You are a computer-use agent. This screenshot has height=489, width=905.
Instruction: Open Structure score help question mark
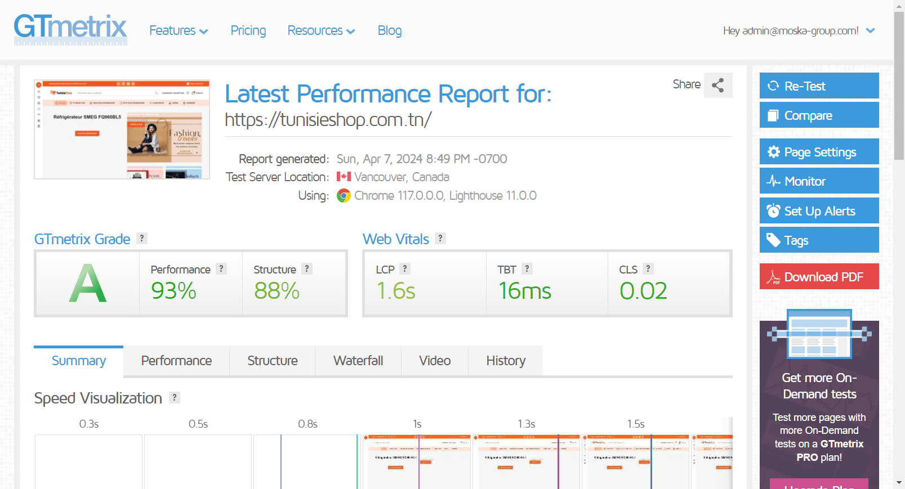307,268
